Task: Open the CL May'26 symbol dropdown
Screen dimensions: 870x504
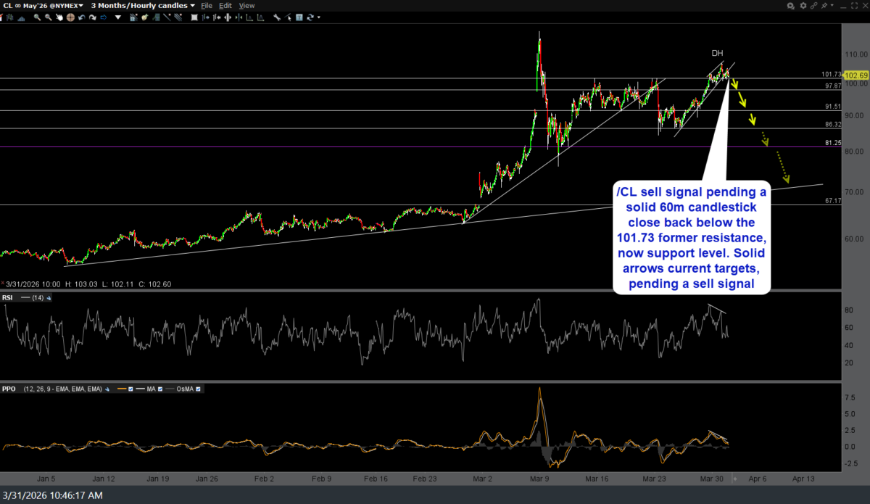Action: 43,6
